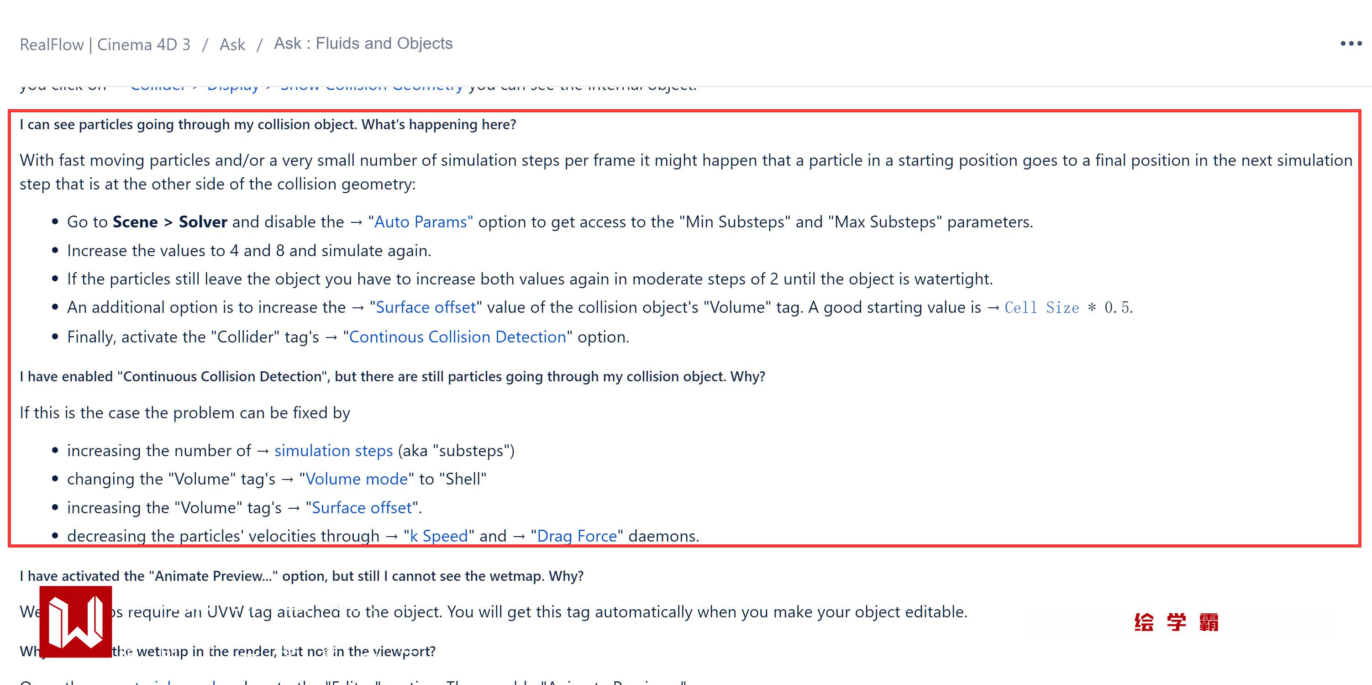This screenshot has height=685, width=1372.
Task: Click Surface offset link in second list
Action: pyautogui.click(x=362, y=508)
